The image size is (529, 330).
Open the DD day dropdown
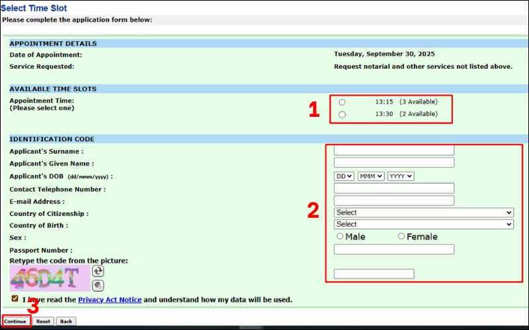click(344, 176)
